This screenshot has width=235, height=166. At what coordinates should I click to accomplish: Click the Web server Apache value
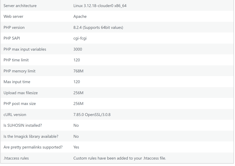coord(80,16)
